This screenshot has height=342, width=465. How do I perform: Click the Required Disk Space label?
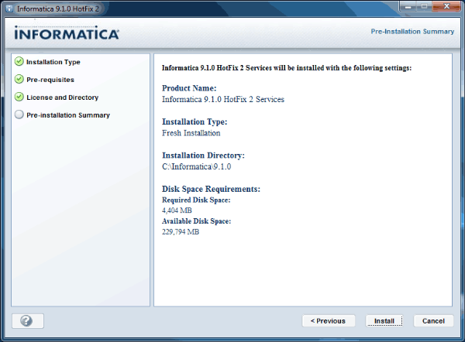pyautogui.click(x=196, y=200)
